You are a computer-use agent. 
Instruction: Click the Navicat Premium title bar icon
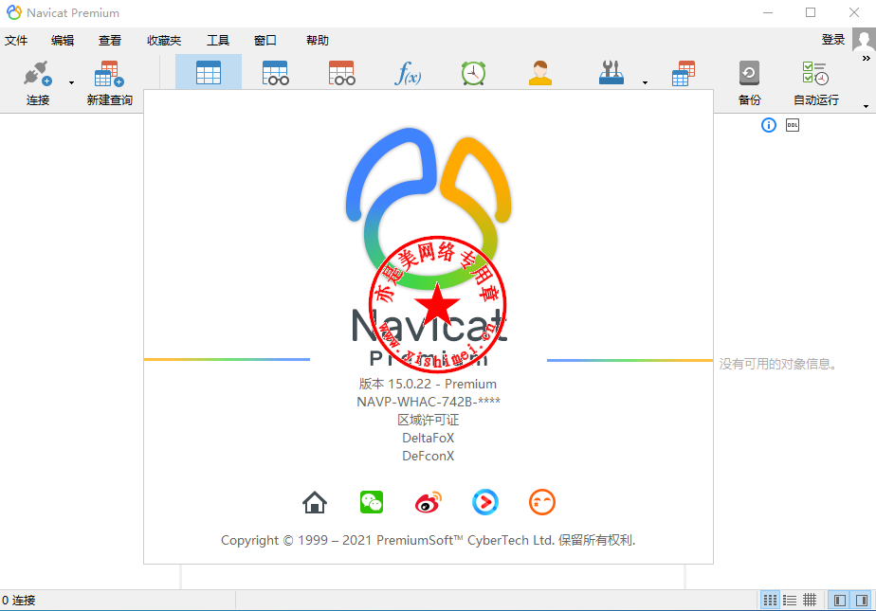coord(14,12)
